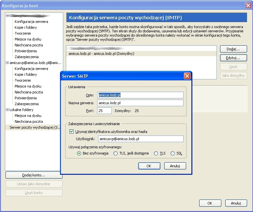Select 'Niechciana poczta' under Lokalne foldery

[x=29, y=122]
